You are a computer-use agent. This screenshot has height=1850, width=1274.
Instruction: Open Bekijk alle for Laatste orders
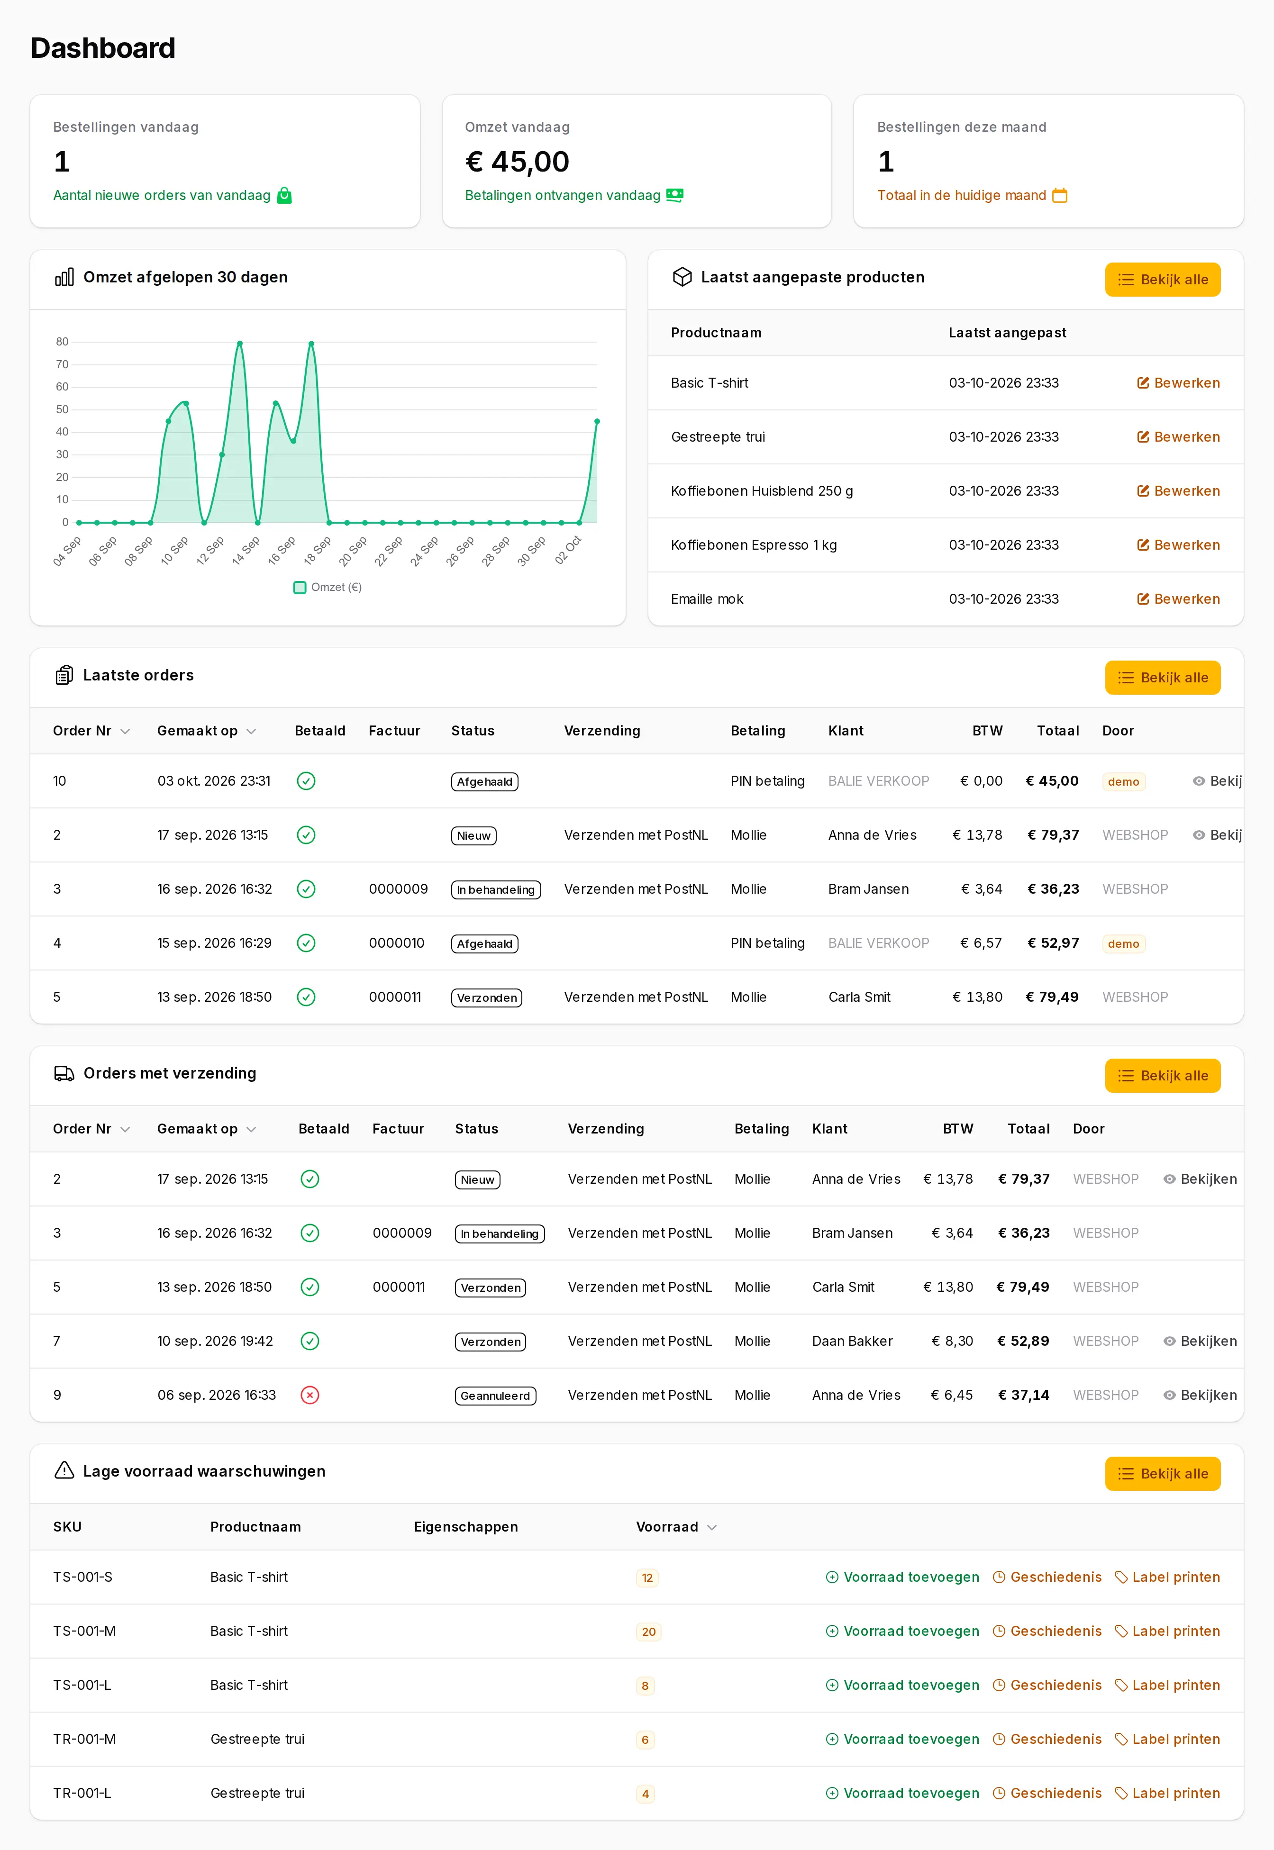pos(1162,678)
